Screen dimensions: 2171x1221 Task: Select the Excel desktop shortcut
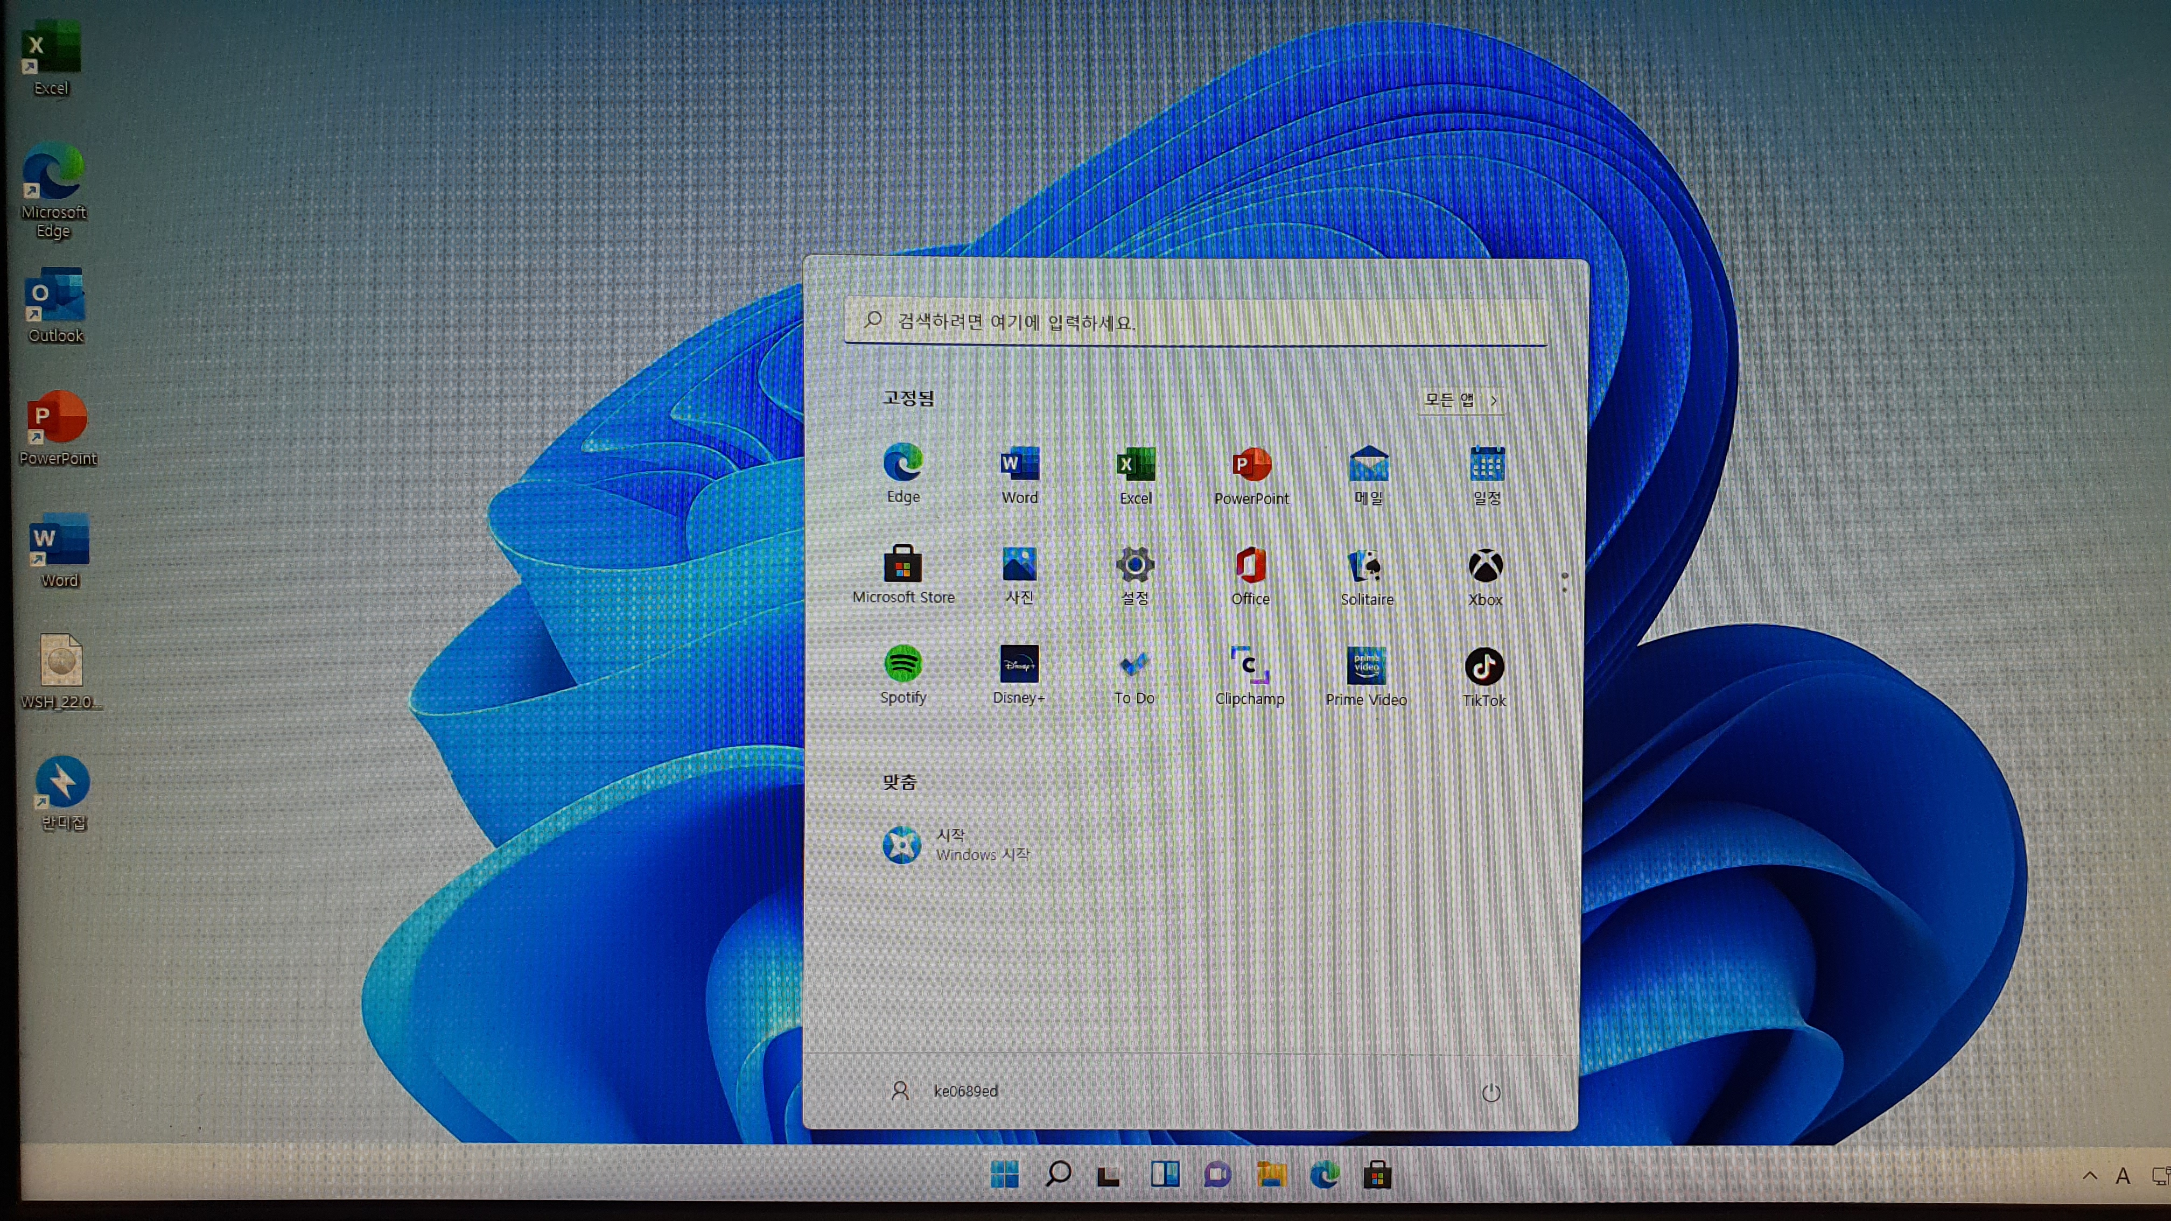(x=51, y=59)
